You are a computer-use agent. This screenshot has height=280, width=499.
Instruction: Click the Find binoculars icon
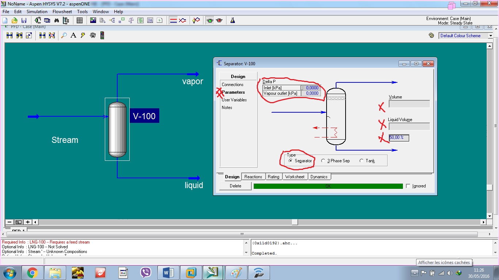tap(56, 20)
